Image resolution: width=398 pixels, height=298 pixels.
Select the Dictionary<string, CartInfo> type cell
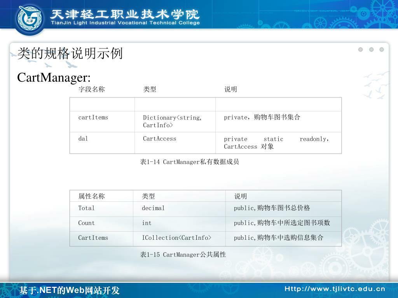pyautogui.click(x=173, y=121)
